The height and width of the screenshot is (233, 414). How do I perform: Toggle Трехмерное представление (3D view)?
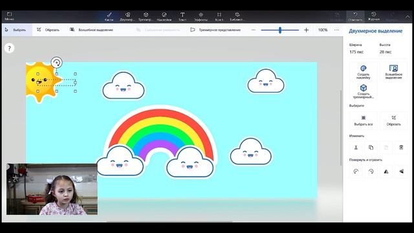tap(215, 30)
